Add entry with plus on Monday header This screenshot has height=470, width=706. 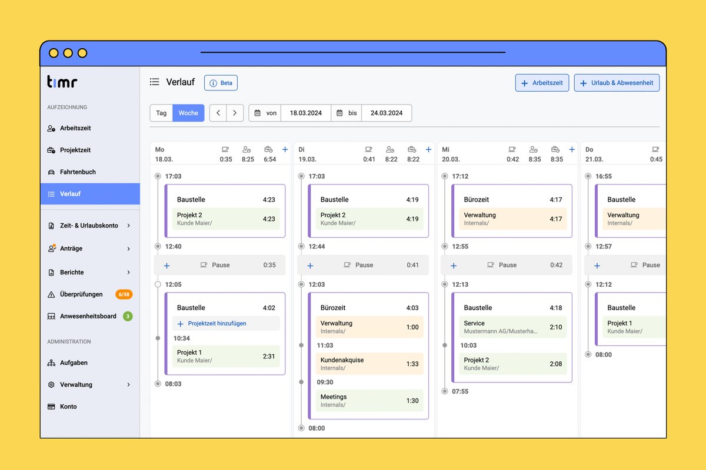click(x=285, y=150)
